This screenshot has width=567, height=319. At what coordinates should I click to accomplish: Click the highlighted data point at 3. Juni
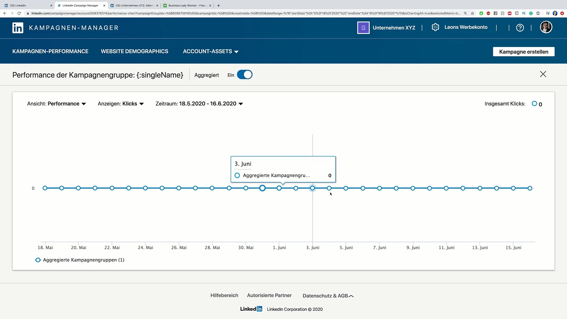point(312,188)
